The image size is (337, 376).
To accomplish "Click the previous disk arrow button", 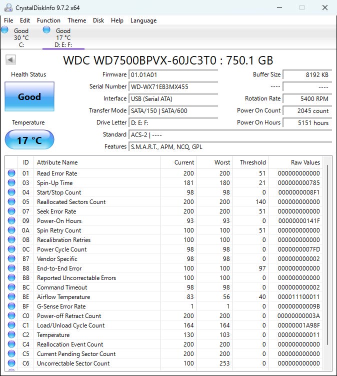I will click(10, 60).
